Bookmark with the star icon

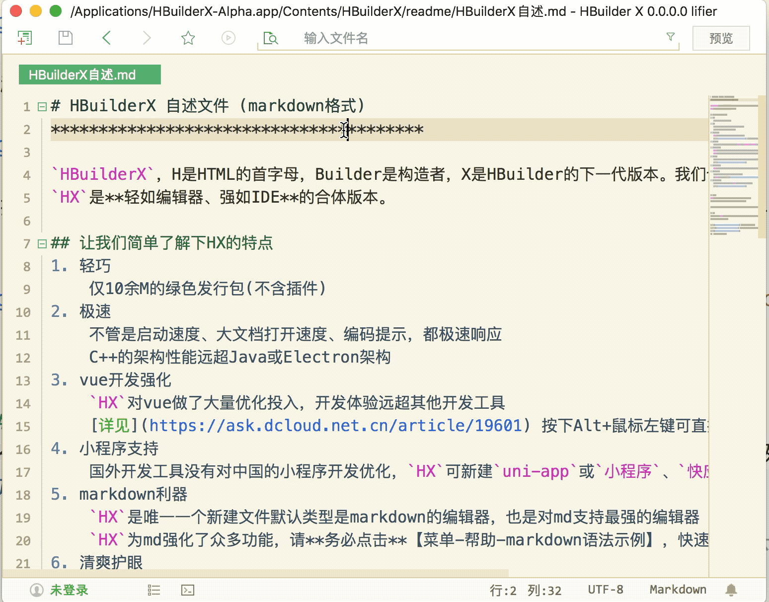pyautogui.click(x=188, y=38)
